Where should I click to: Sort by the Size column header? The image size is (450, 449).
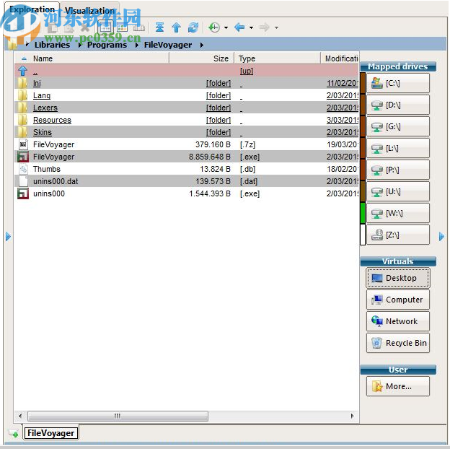202,58
